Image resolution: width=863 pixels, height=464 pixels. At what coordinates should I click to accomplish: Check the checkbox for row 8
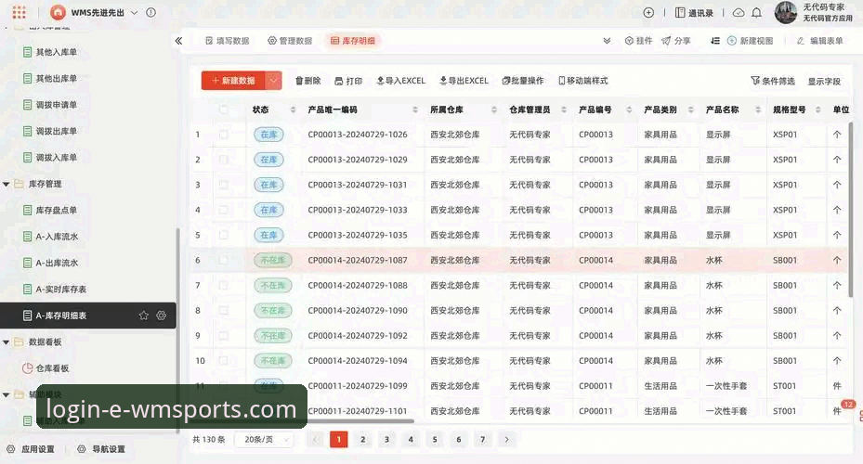(224, 310)
